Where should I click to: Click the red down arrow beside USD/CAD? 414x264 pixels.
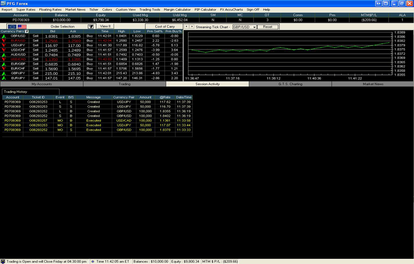(3, 59)
